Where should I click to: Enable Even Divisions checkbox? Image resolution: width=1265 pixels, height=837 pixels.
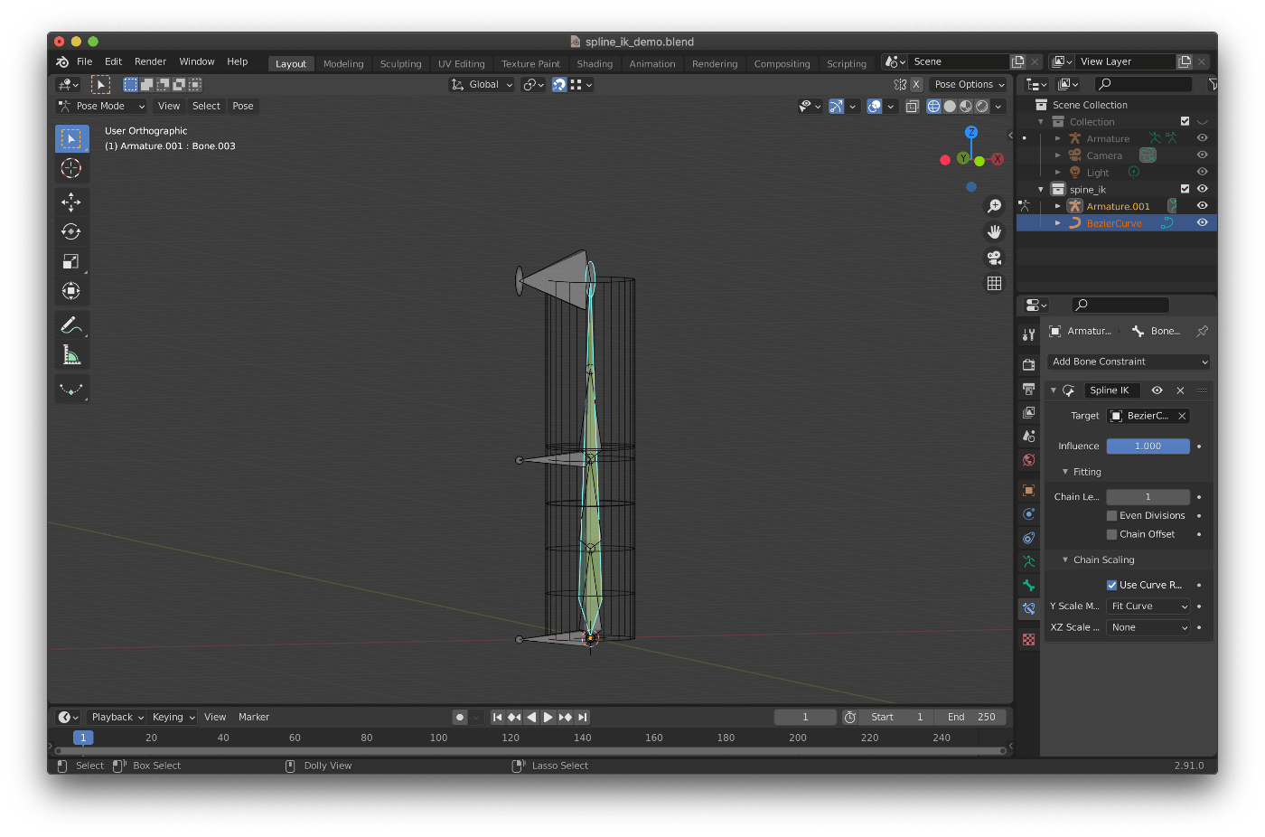(x=1112, y=516)
